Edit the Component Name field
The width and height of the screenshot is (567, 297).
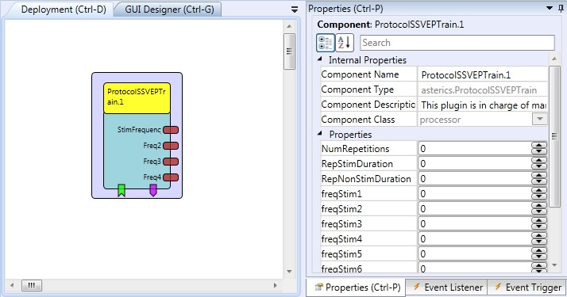click(x=482, y=75)
